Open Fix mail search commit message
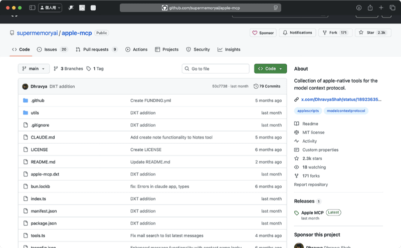 click(x=167, y=235)
